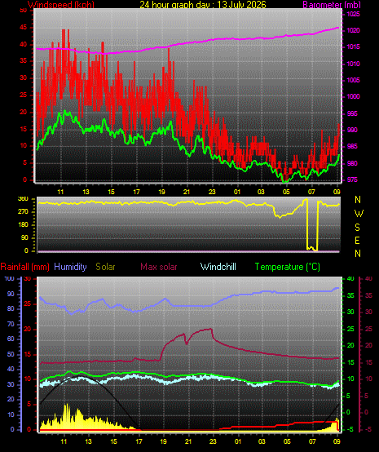Click the '100' humidity axis value
The image size is (379, 452).
click(x=9, y=278)
